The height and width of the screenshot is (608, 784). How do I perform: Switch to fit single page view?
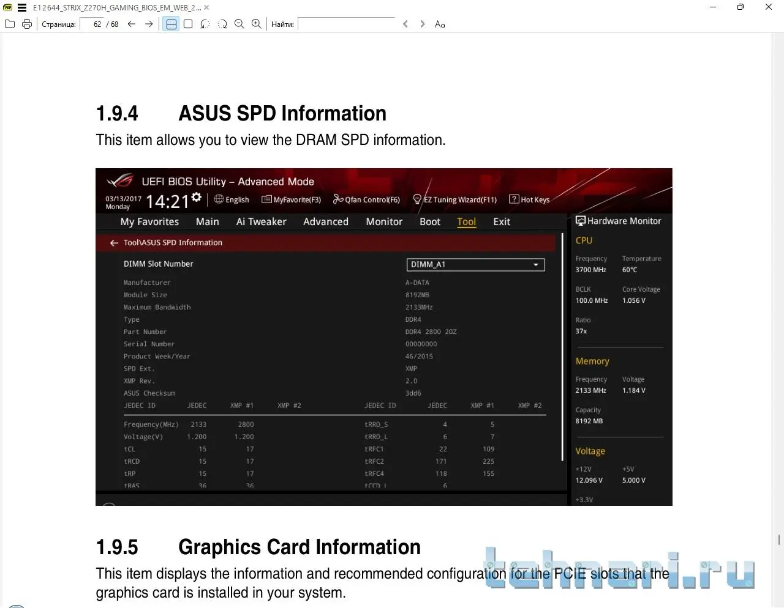pos(188,24)
